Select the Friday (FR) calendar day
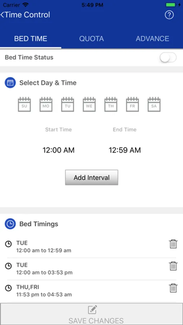Viewport: 183px width, 325px height. 132,104
